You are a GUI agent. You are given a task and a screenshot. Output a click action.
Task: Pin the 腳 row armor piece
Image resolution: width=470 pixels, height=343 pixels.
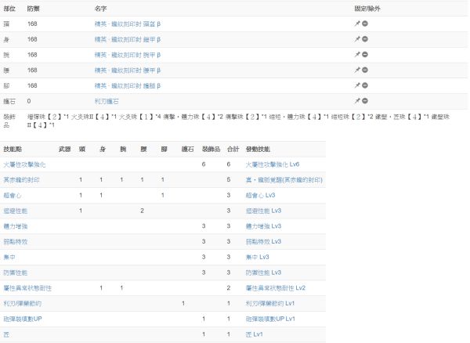pyautogui.click(x=357, y=85)
